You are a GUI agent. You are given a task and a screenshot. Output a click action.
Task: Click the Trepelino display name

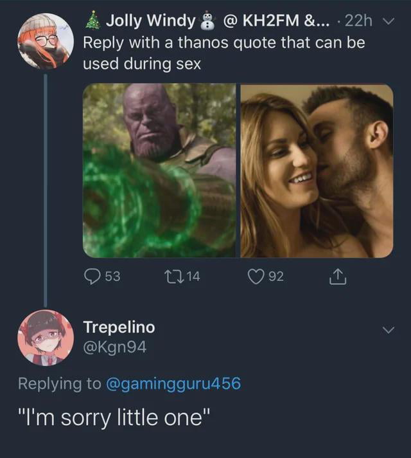(x=119, y=327)
